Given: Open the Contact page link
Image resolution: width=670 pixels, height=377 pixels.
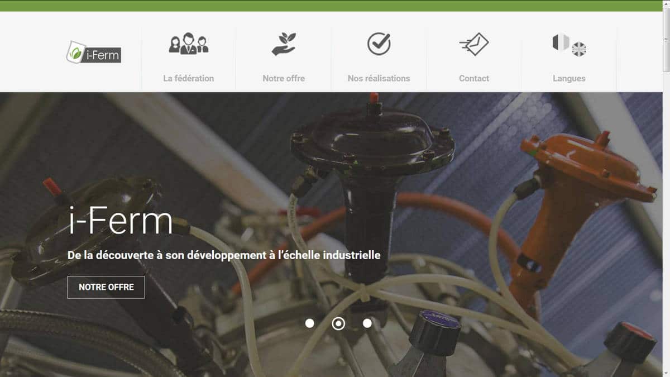Looking at the screenshot, I should (x=474, y=78).
